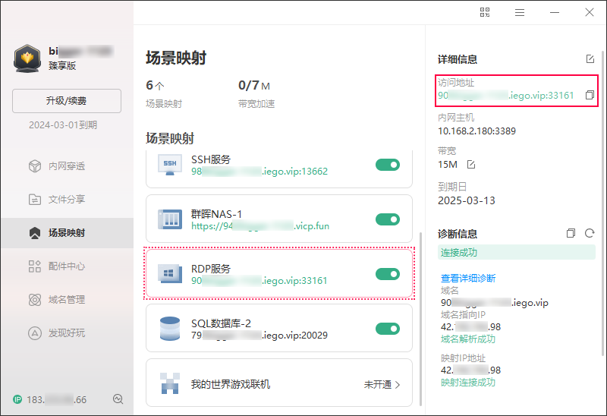Screen dimensions: 607x416
Task: Expand 我的世界游戏联机 未开通 arrow
Action: pyautogui.click(x=398, y=385)
